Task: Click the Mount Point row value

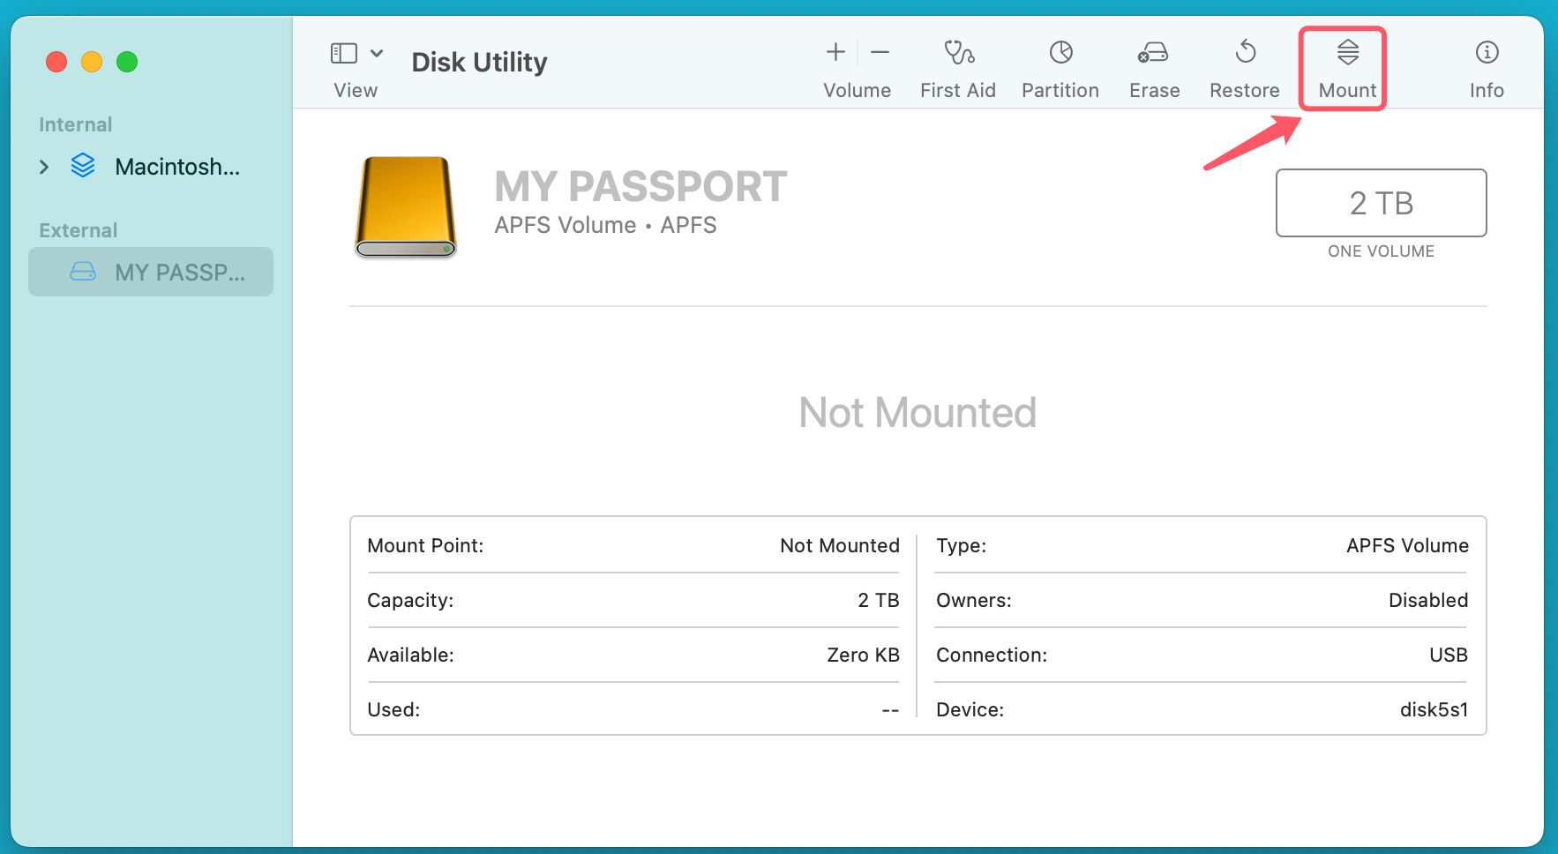Action: click(839, 546)
